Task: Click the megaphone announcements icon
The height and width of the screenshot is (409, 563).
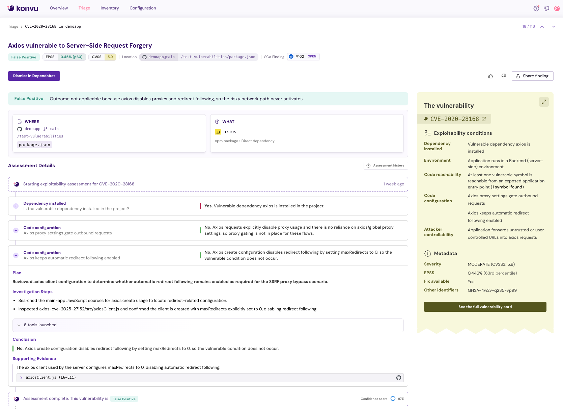Action: 546,8
